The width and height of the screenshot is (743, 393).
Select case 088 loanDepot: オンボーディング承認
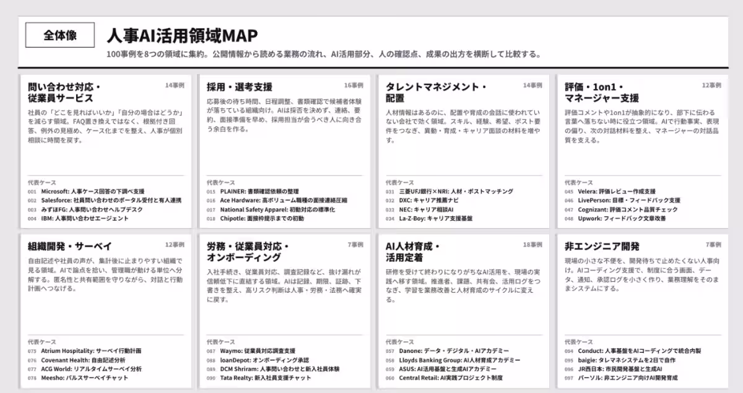click(x=258, y=360)
